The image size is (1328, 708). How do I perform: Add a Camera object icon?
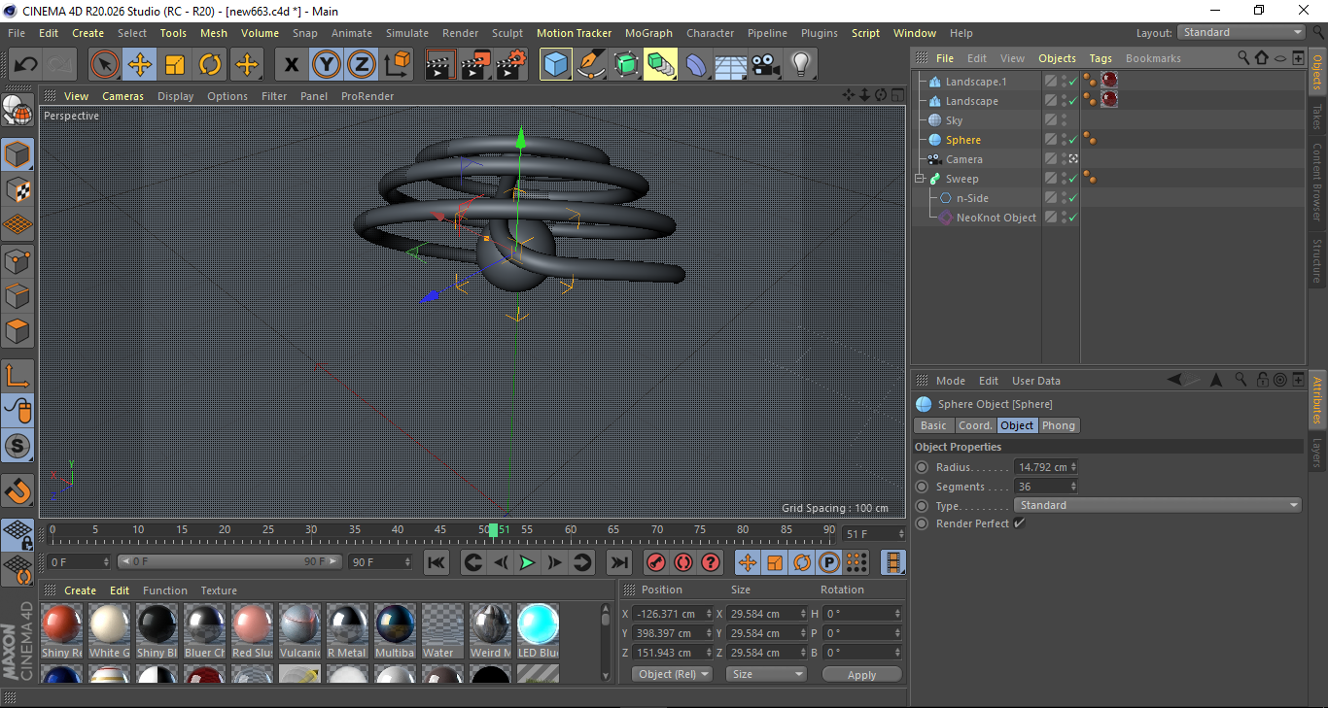[x=765, y=65]
